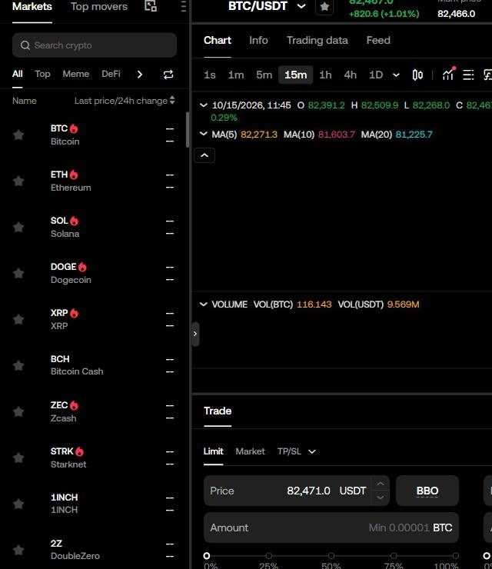Click the Amount input field

tap(331, 527)
